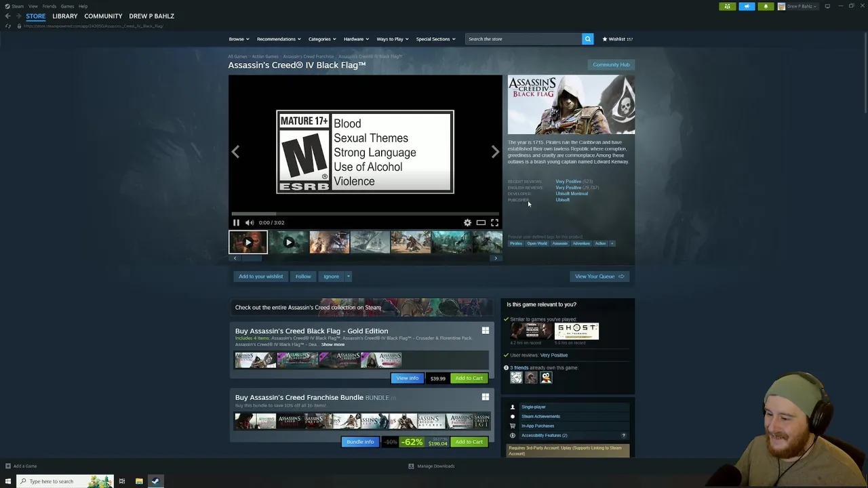Open the Games menu

(67, 6)
